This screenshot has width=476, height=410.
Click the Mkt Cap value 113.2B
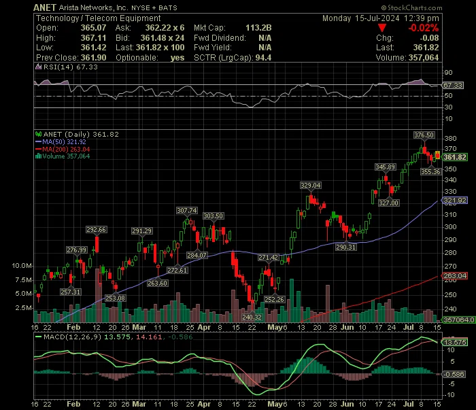click(x=258, y=28)
